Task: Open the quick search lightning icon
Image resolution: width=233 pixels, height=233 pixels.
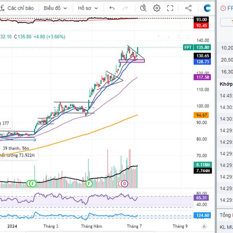Action: coord(143,8)
